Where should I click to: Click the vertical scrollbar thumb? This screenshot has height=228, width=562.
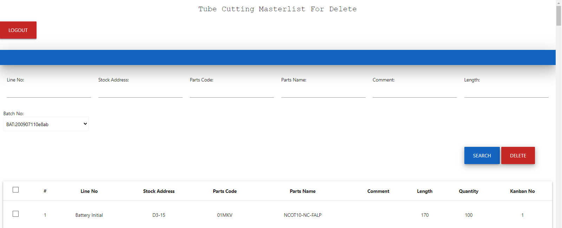pyautogui.click(x=558, y=16)
